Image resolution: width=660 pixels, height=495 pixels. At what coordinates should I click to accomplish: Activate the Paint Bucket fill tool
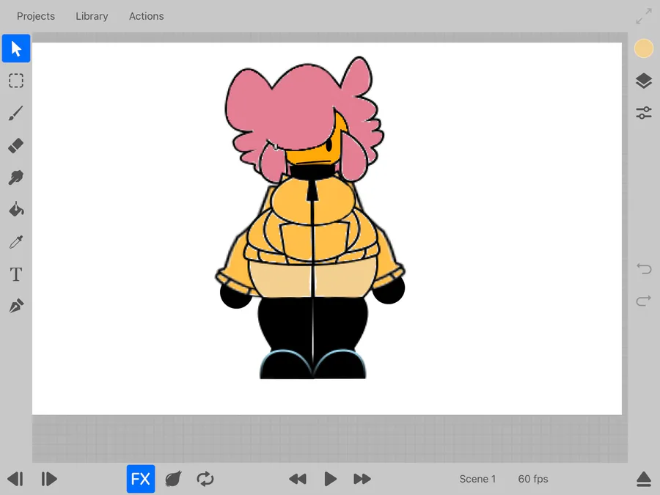coord(16,210)
